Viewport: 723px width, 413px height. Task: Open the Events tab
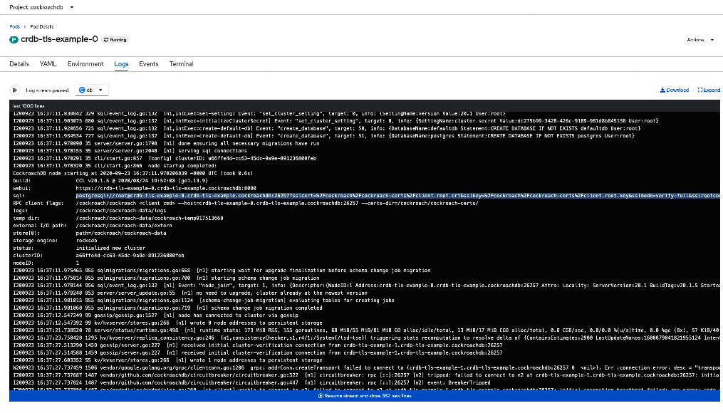[148, 63]
